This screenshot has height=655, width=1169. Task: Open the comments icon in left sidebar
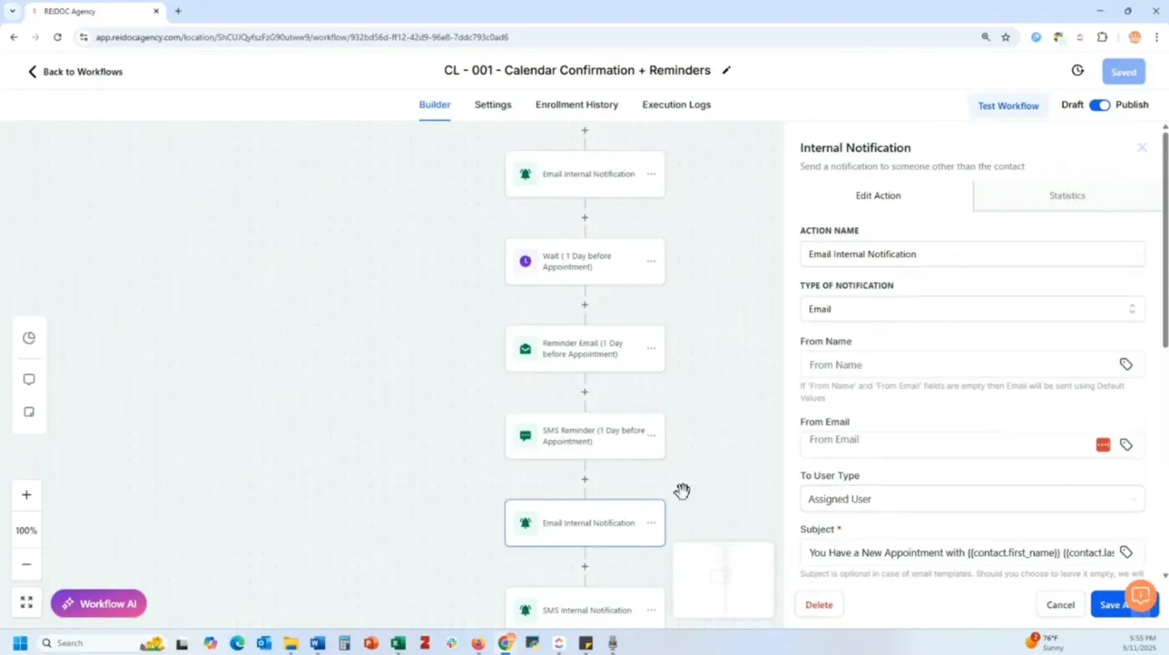pos(29,380)
